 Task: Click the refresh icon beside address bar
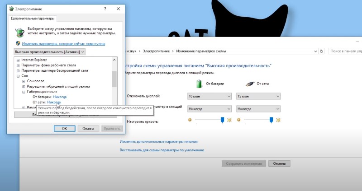[321, 51]
